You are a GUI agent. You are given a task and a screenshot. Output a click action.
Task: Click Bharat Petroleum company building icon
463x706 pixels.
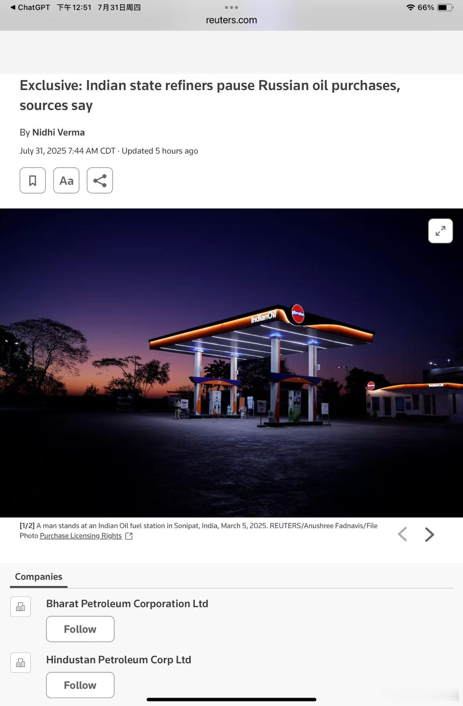[x=21, y=606]
